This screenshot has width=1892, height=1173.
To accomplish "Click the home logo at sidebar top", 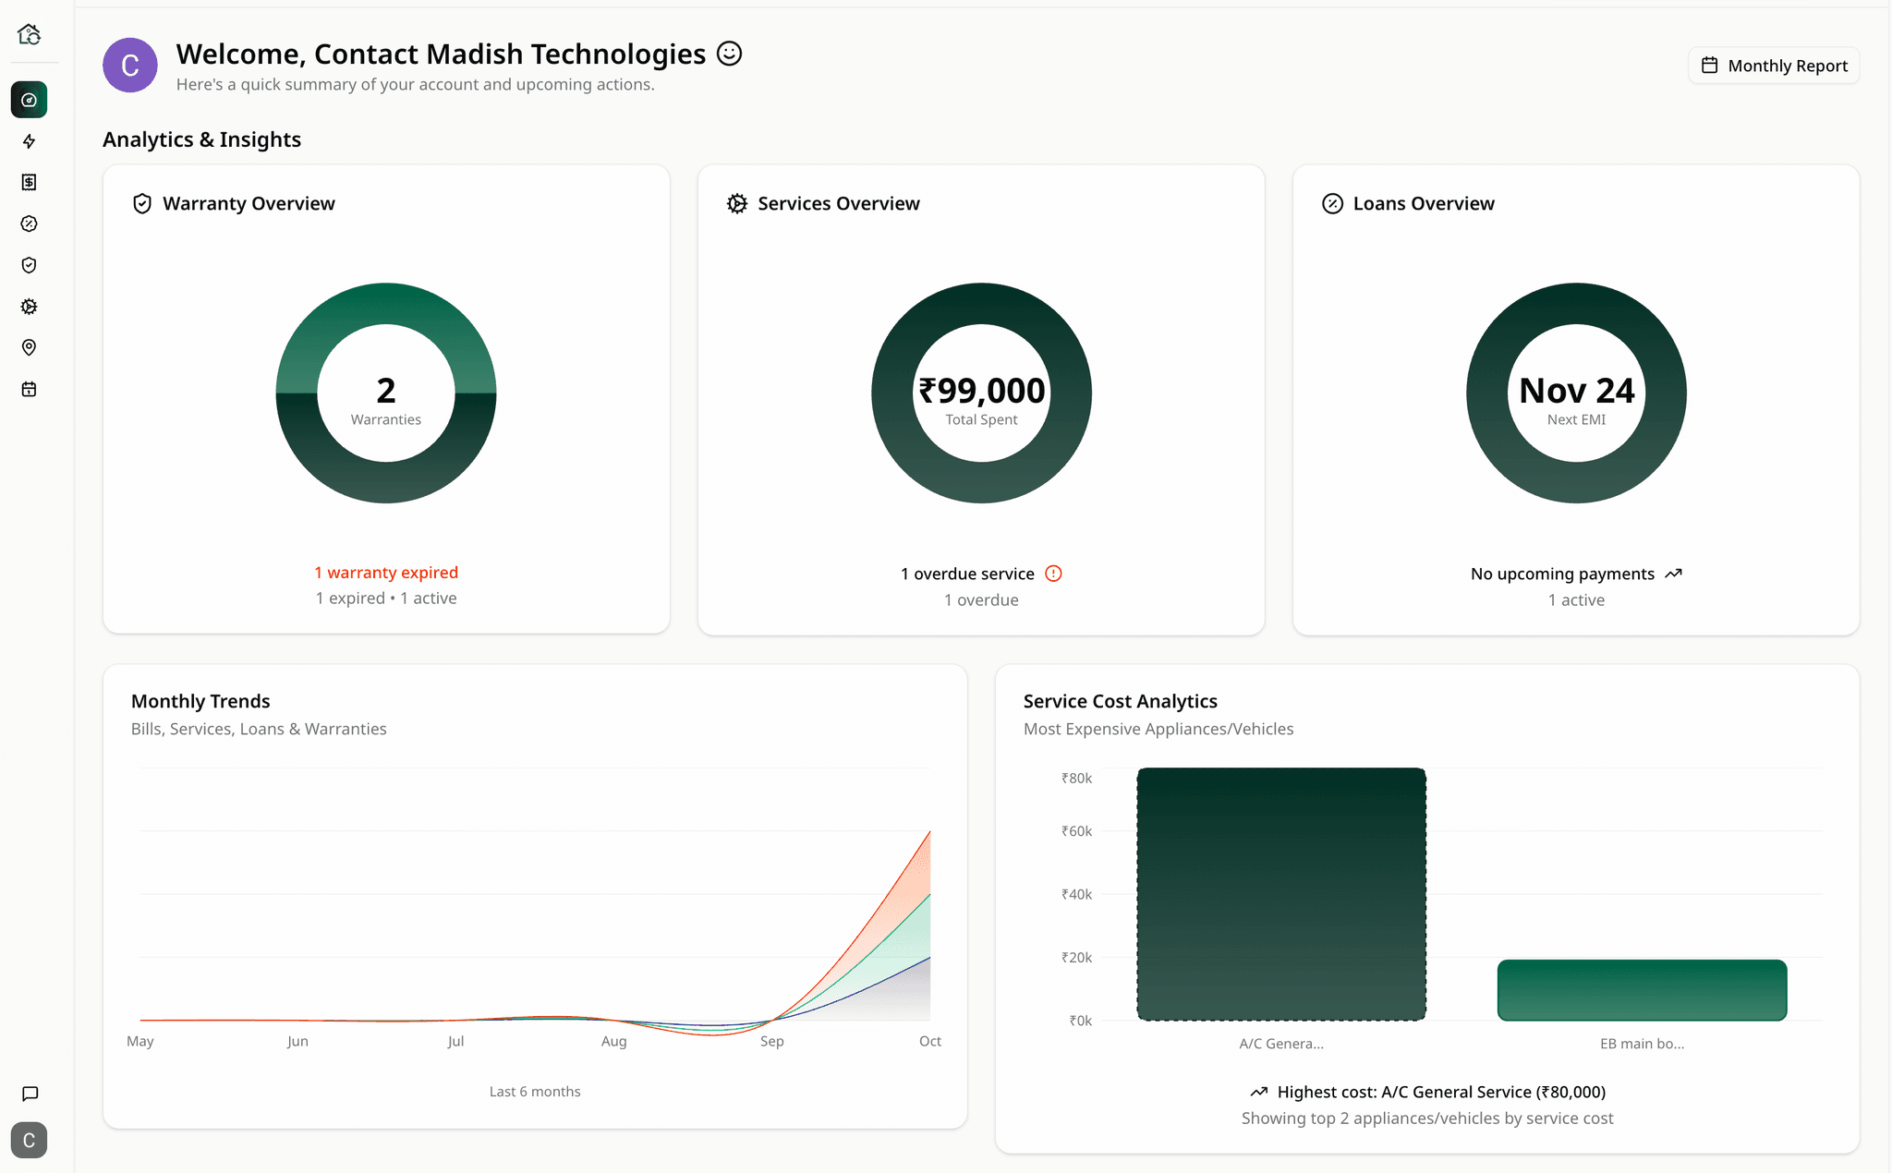I will pyautogui.click(x=30, y=33).
